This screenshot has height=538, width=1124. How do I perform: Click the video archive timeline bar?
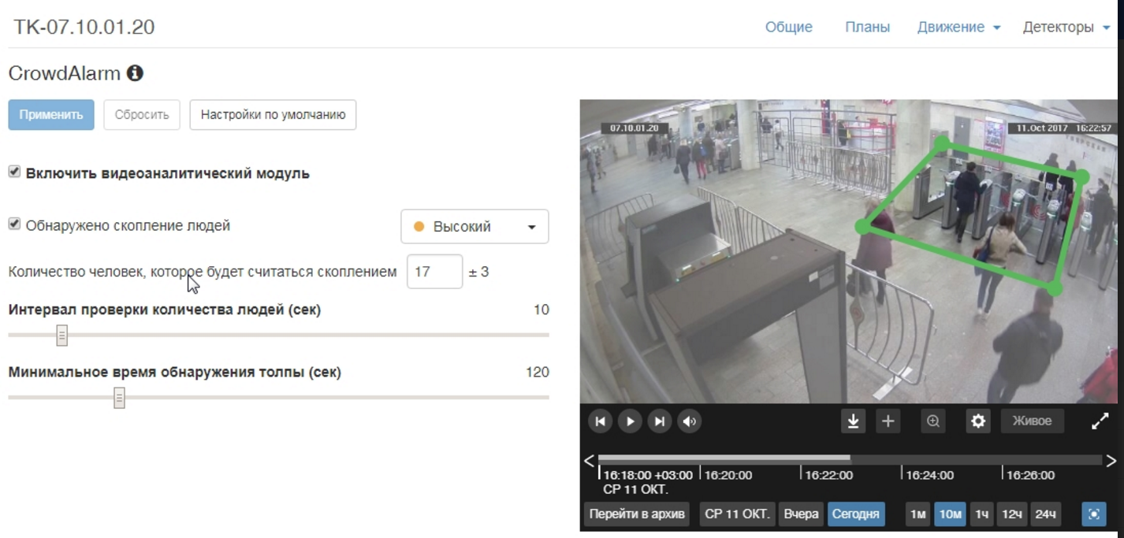[x=850, y=458]
